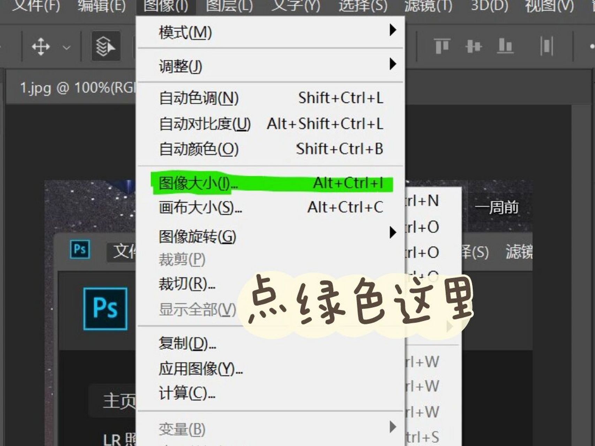Click the Align top edges icon

click(x=441, y=46)
